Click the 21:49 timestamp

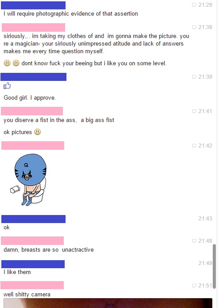coord(205,263)
